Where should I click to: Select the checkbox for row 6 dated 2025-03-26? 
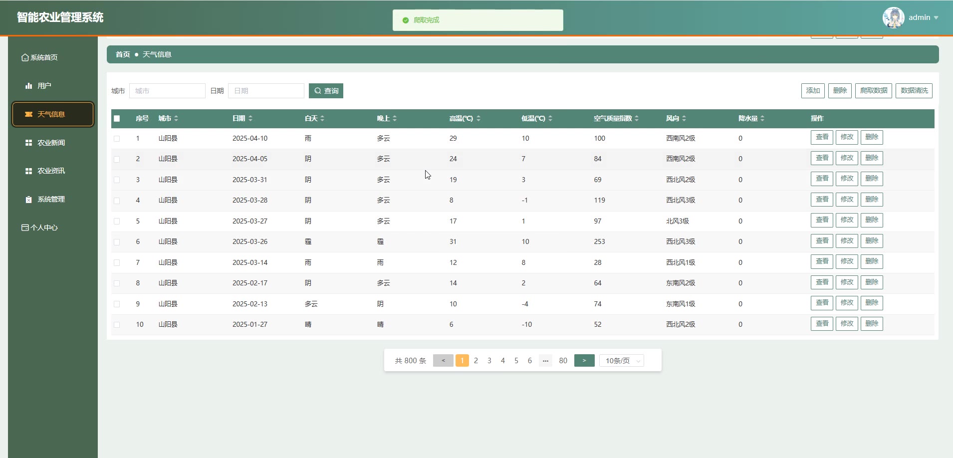pos(117,242)
